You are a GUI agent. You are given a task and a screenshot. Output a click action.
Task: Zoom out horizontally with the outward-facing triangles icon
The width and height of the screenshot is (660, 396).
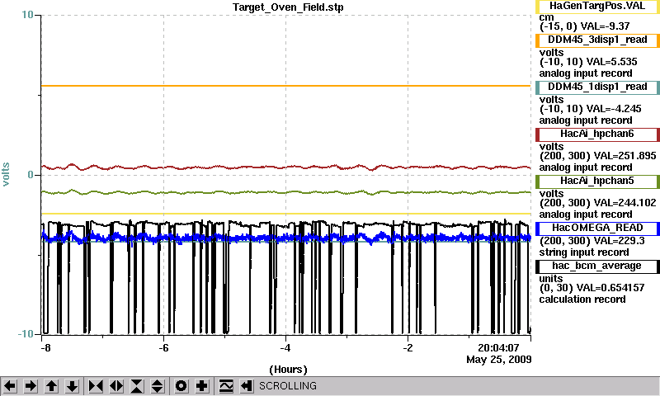[x=116, y=386]
